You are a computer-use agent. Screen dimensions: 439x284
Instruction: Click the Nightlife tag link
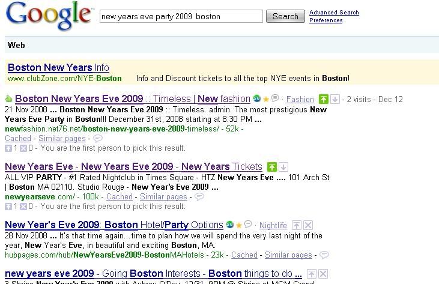click(x=273, y=225)
